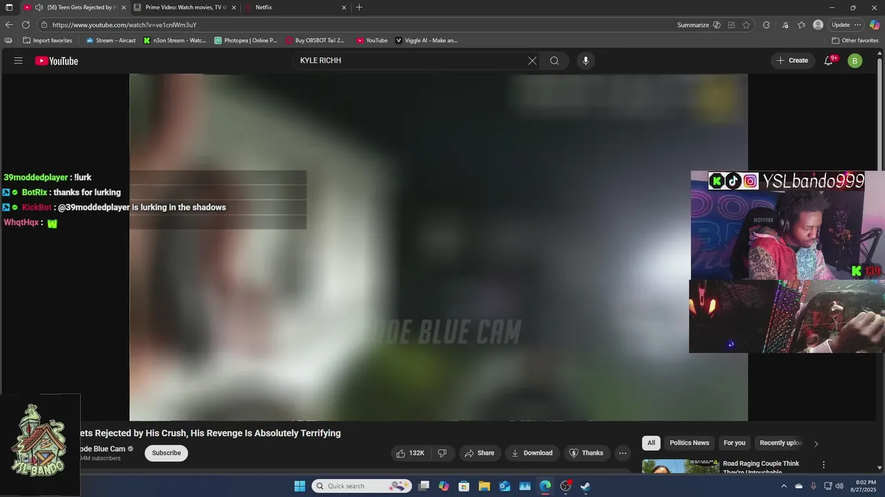The height and width of the screenshot is (497, 885).
Task: Open Viggle AI bookmark
Action: tap(426, 40)
